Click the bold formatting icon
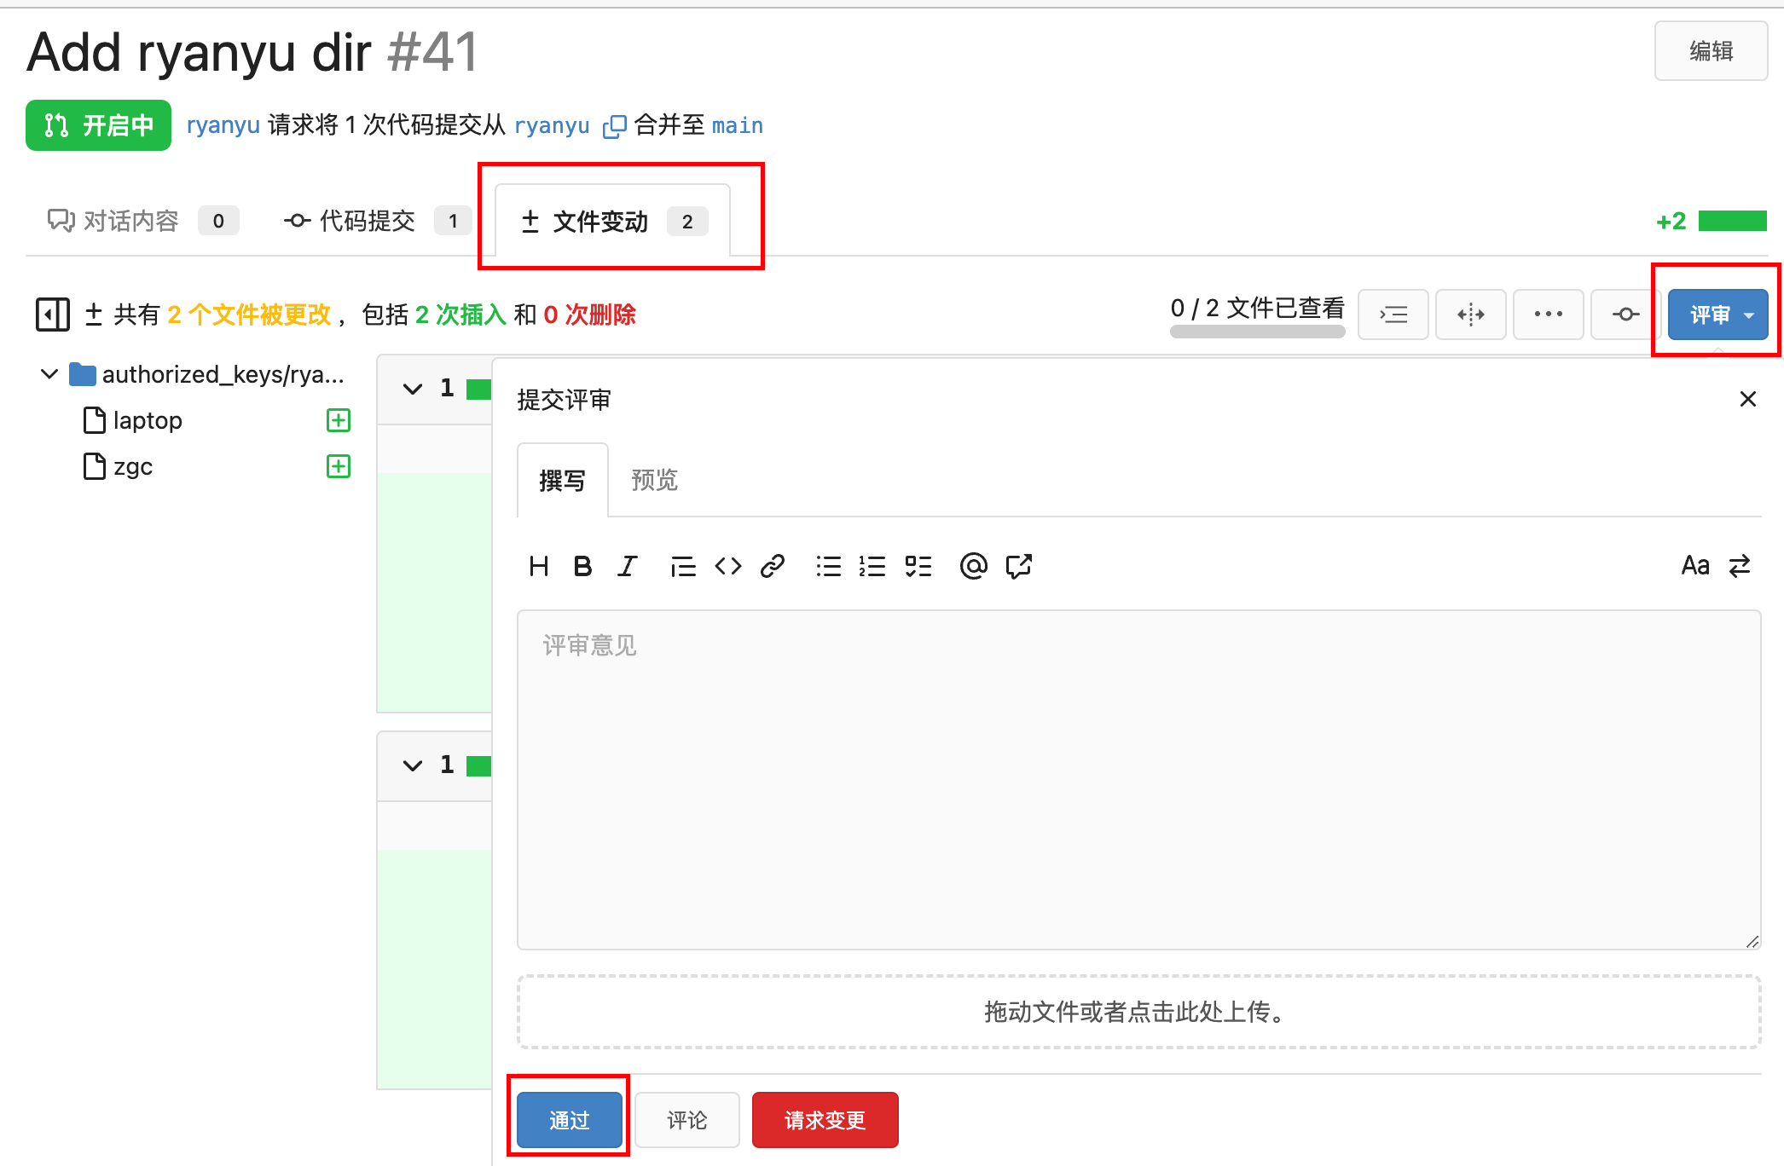The height and width of the screenshot is (1166, 1784). [x=582, y=566]
